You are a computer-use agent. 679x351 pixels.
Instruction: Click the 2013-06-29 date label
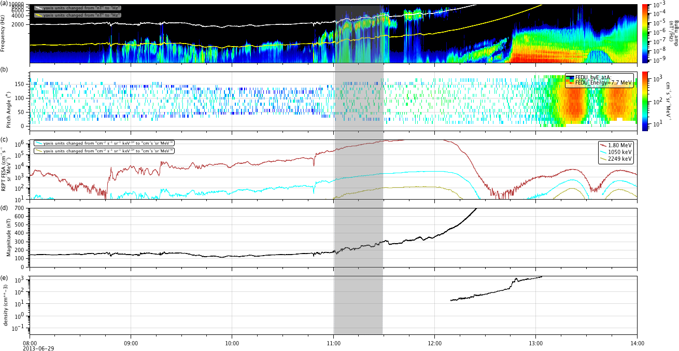click(38, 348)
